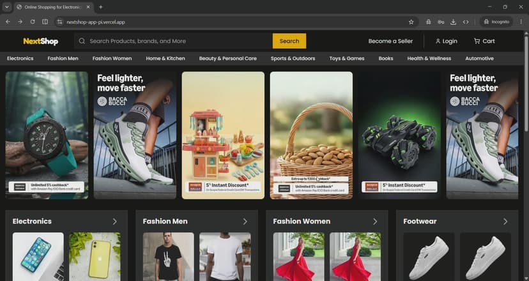The width and height of the screenshot is (529, 281).
Task: Open the Electronics category menu
Action: tap(20, 58)
